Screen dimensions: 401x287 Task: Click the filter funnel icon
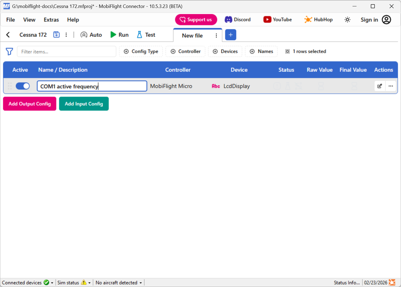click(x=9, y=51)
